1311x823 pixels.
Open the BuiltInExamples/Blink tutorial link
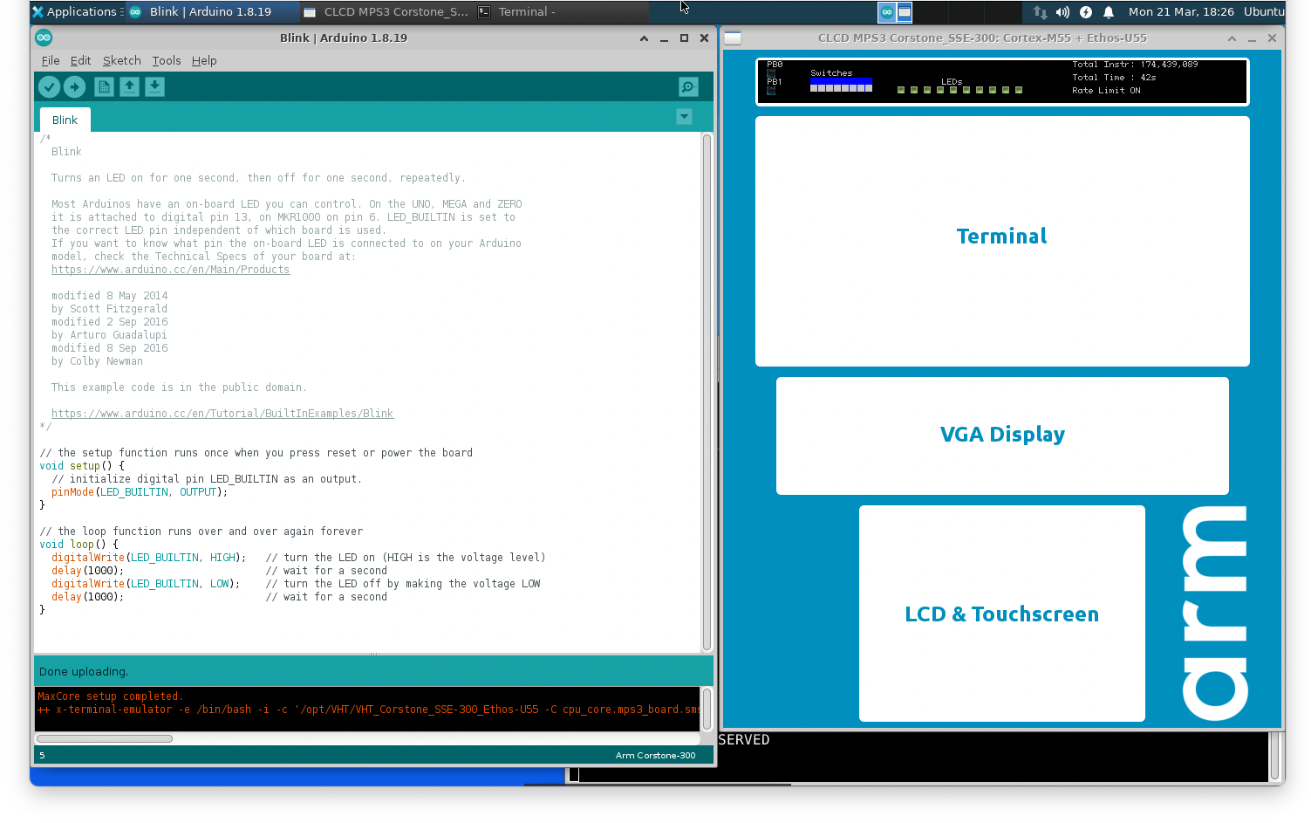[x=222, y=414]
